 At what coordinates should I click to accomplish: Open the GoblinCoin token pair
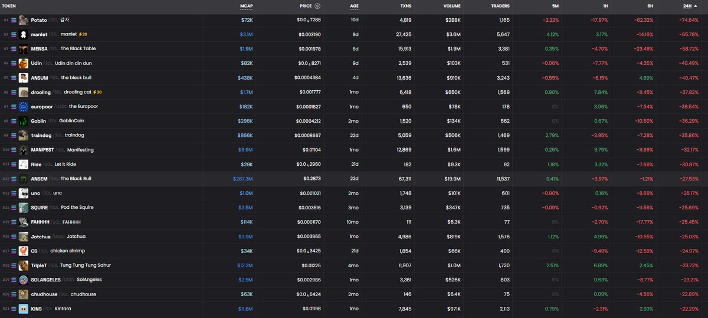pos(354,121)
